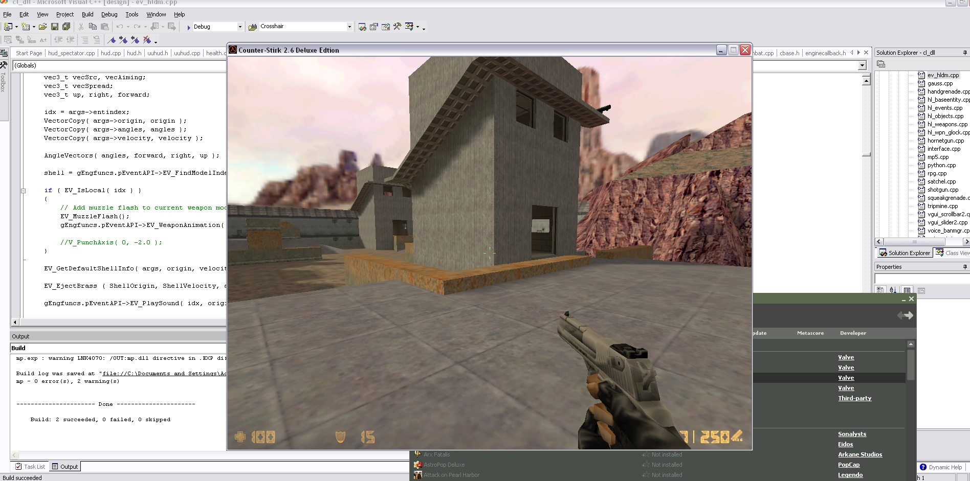Click the Open File folder icon

point(43,27)
